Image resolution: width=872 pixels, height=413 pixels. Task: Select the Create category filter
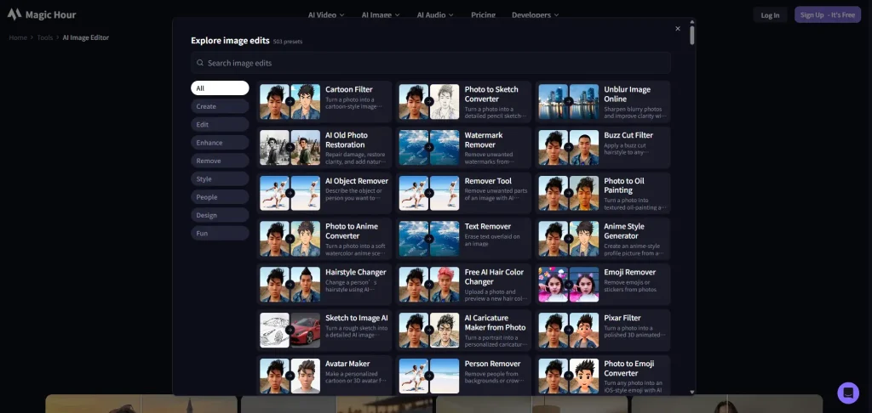(220, 106)
